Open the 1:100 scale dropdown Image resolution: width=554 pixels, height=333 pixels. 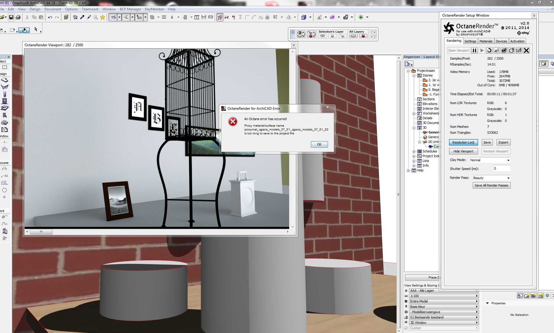tap(444, 296)
